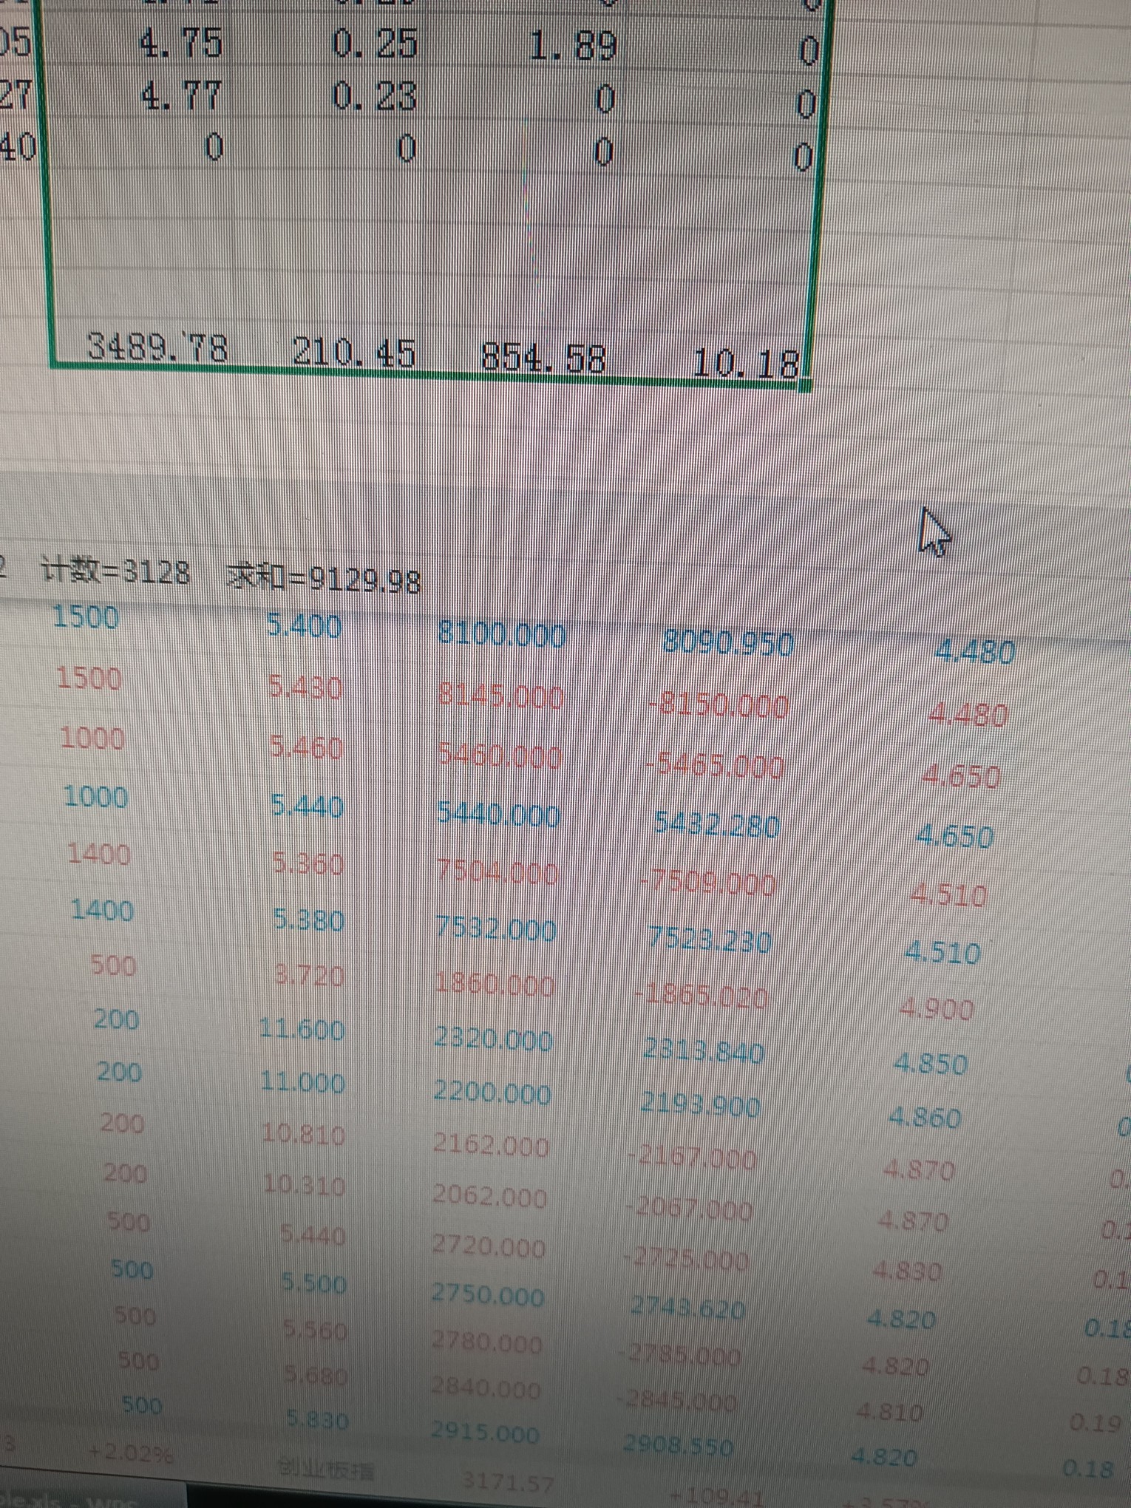Click the value -8150.000

(717, 705)
